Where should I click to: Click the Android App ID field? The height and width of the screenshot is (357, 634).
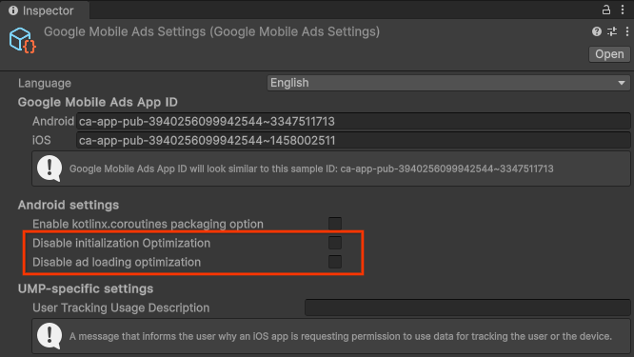353,121
